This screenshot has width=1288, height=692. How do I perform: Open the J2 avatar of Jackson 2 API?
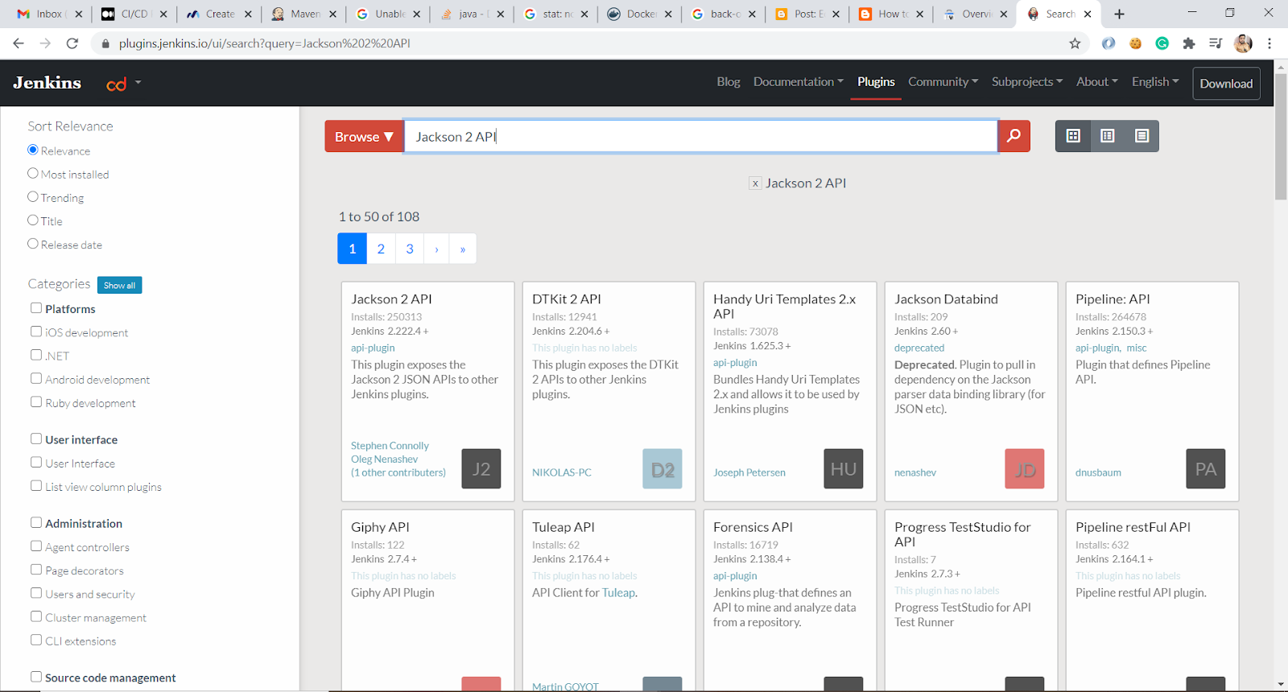click(x=481, y=469)
